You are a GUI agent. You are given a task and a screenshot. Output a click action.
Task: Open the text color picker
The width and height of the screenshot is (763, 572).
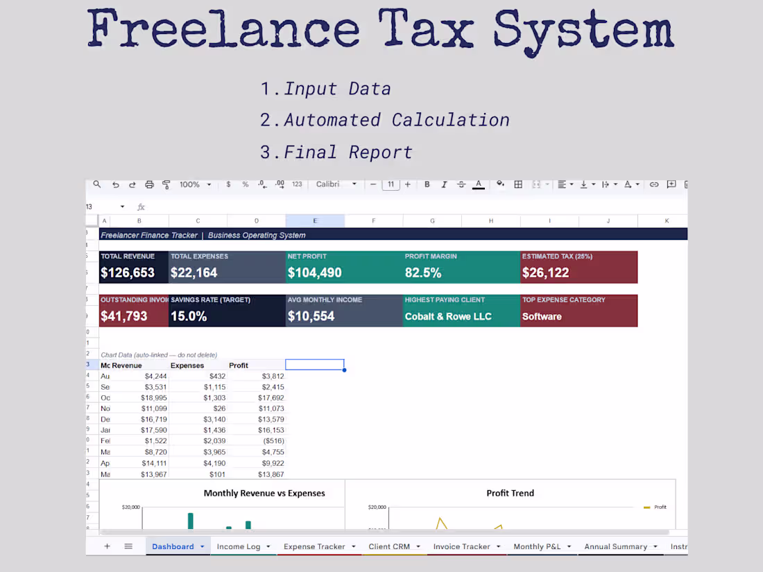pyautogui.click(x=479, y=185)
